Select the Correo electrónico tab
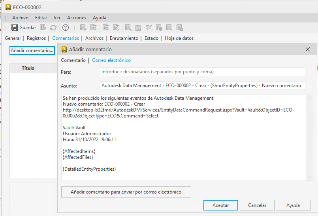The image size is (318, 216). pos(111,60)
